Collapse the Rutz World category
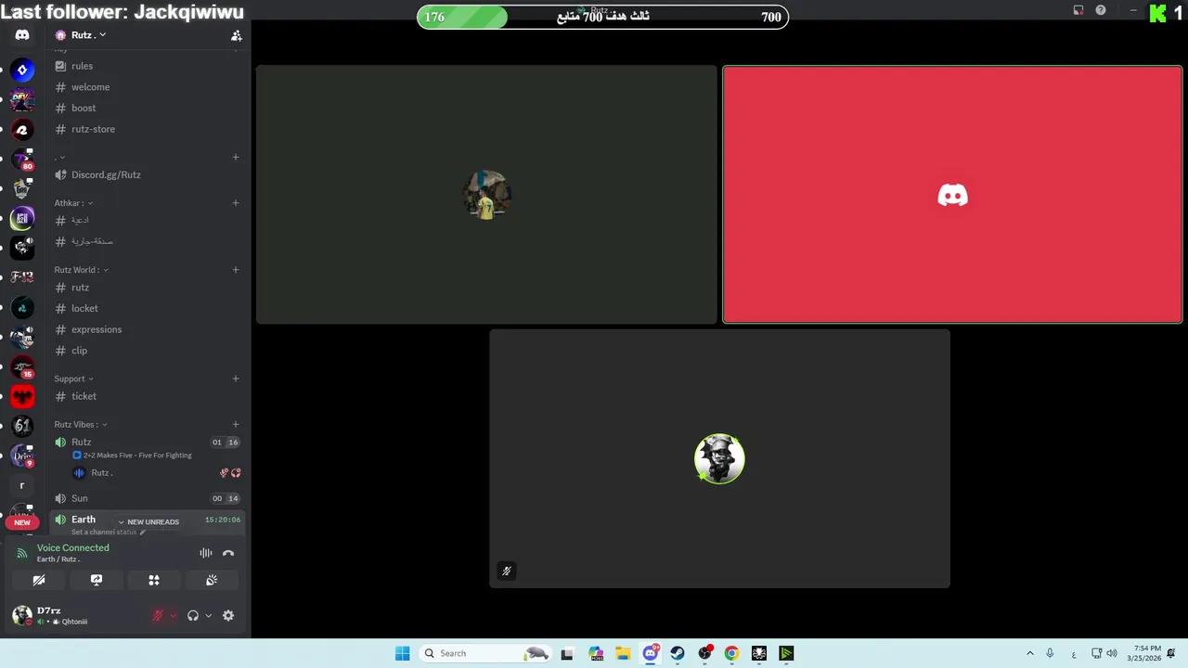 (x=82, y=270)
